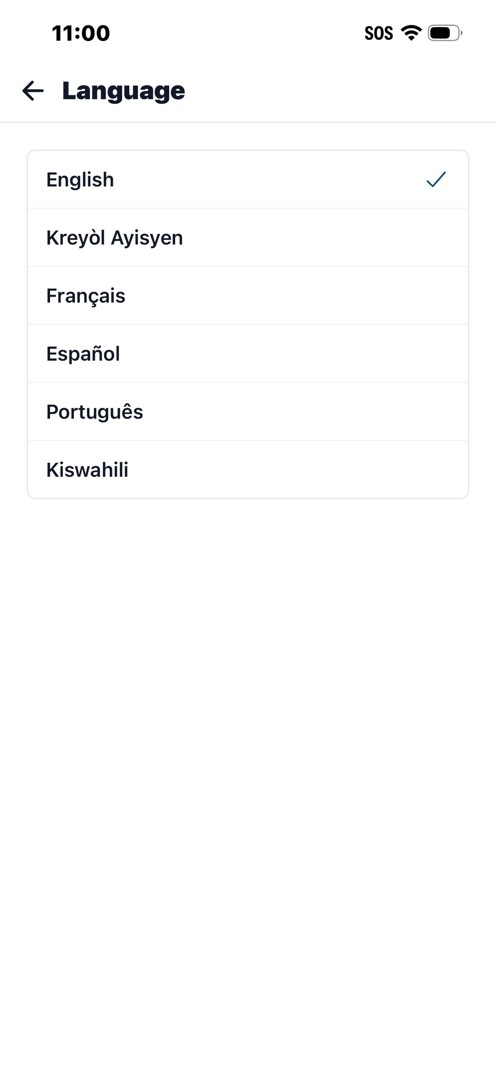Tap the 11:00 clock in status bar
The width and height of the screenshot is (496, 1073).
point(81,33)
